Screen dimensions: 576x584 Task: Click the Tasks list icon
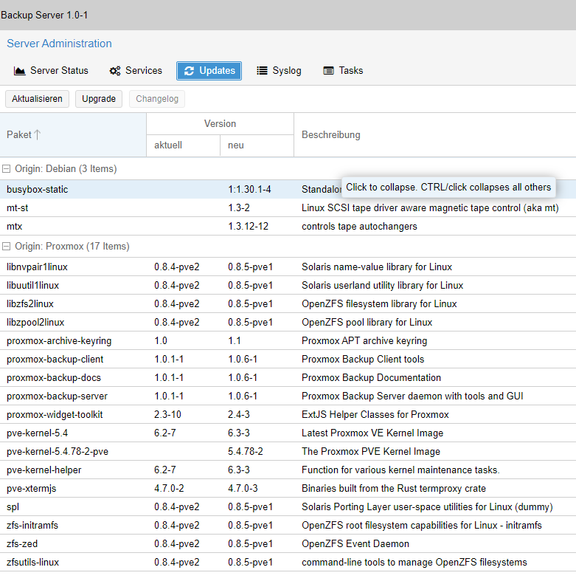(x=328, y=71)
